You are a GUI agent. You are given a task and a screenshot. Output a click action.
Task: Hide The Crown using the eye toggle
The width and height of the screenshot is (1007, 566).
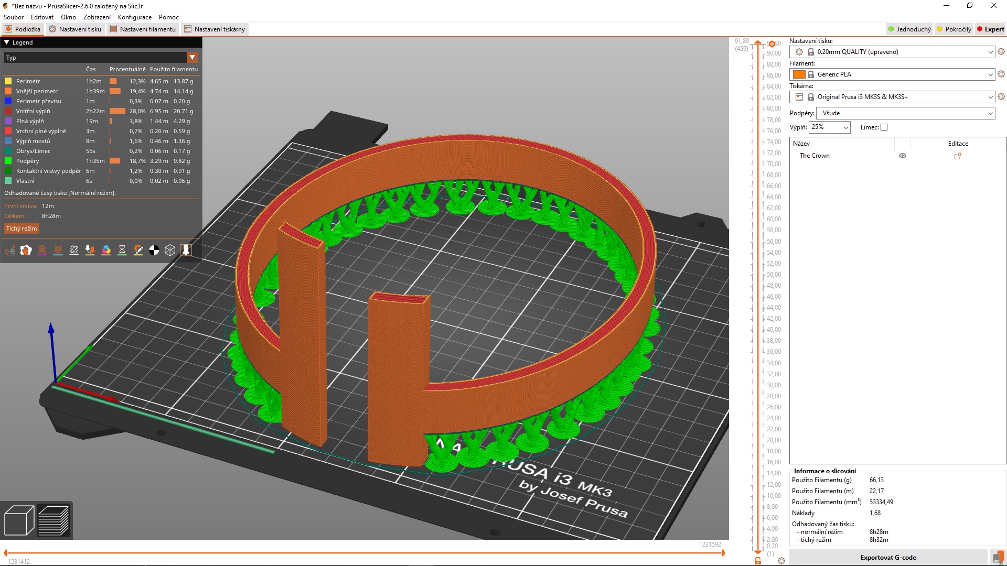[903, 156]
